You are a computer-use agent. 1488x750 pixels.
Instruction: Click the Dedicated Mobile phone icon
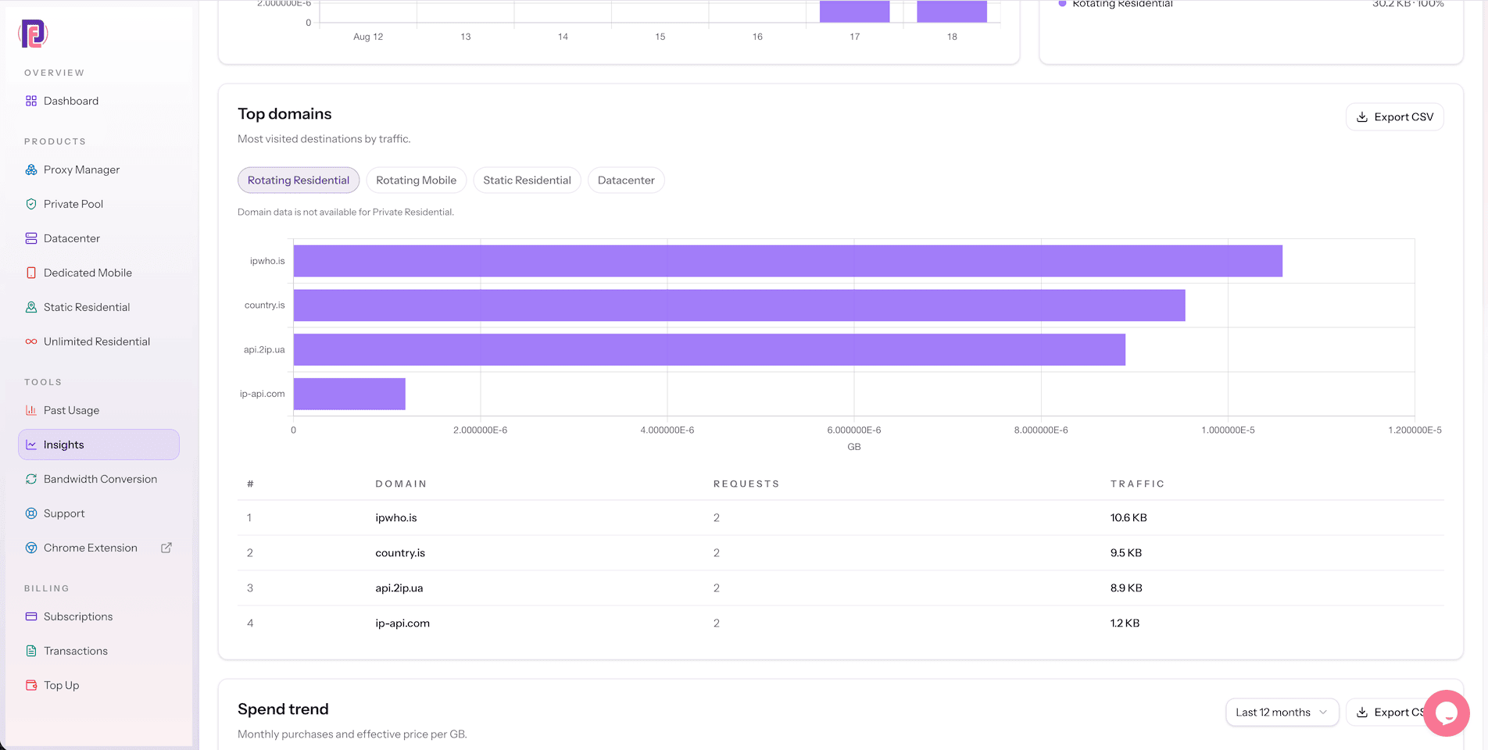[x=31, y=273]
